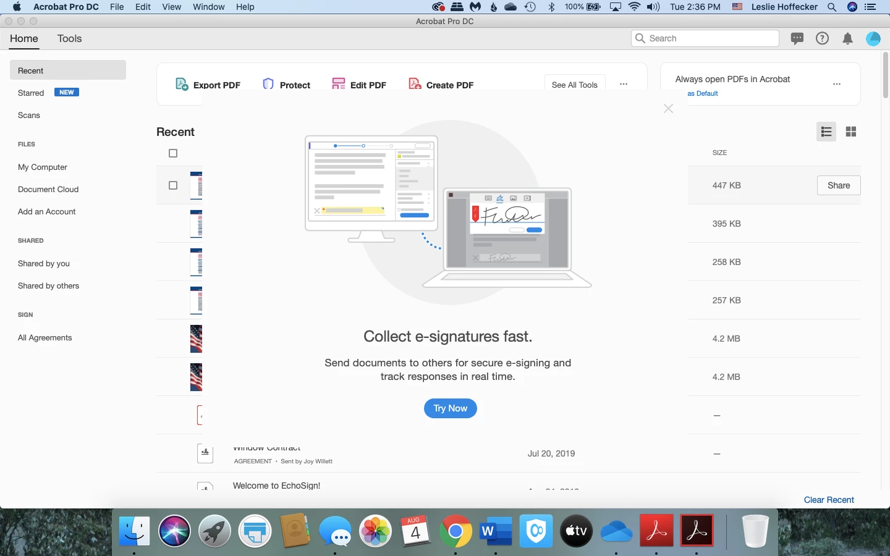This screenshot has height=556, width=890.
Task: Click Share button for the 447 KB file
Action: [839, 185]
